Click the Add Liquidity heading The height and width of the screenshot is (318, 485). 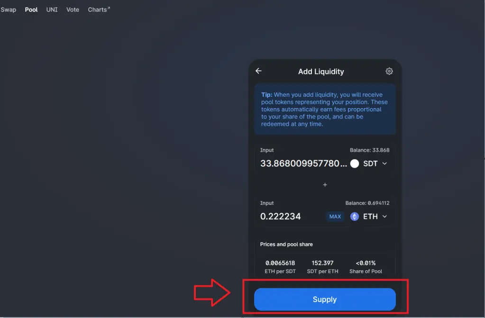tap(321, 72)
